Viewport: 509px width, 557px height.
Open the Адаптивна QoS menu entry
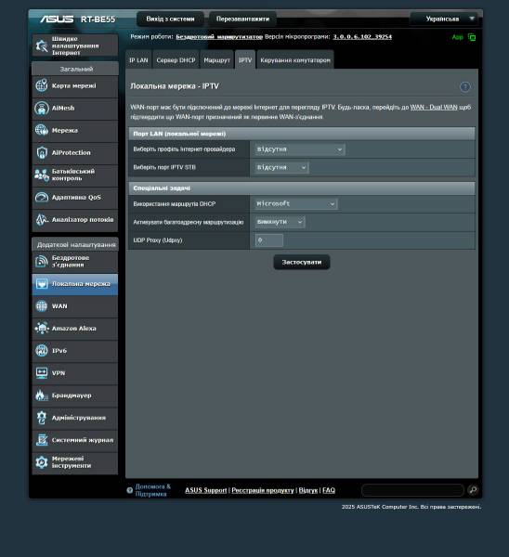pyautogui.click(x=75, y=197)
